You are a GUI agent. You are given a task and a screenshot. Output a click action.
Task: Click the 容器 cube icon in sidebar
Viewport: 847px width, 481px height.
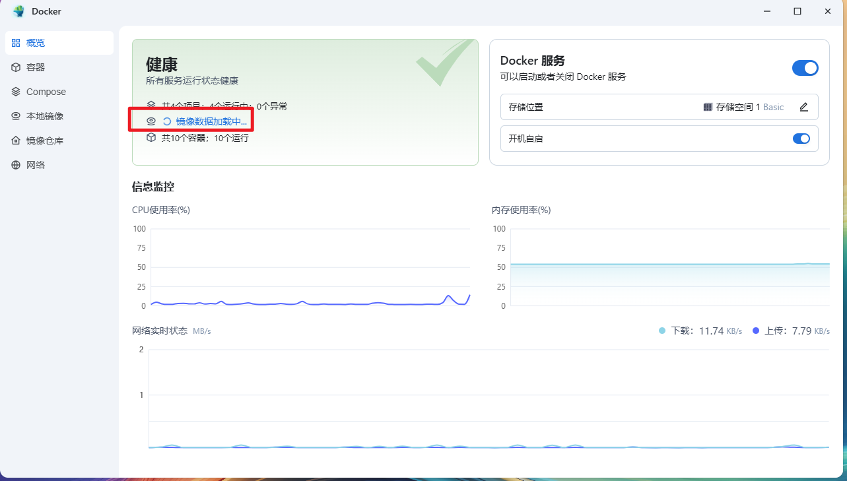[x=16, y=67]
